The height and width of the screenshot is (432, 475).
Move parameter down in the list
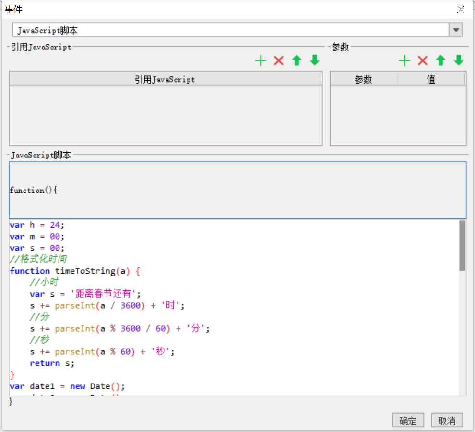tap(459, 60)
